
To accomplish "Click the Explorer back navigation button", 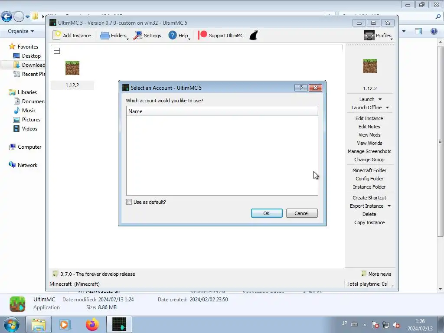I will (x=7, y=16).
